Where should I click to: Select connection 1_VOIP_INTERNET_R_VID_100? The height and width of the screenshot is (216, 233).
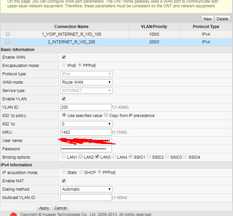pos(71,34)
